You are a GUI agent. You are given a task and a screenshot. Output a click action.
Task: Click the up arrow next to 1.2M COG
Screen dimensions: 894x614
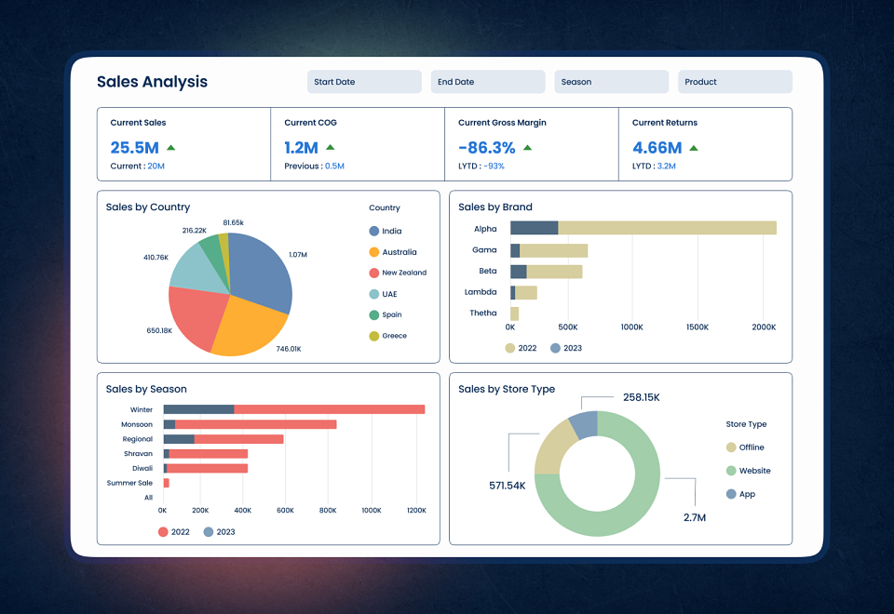[330, 148]
